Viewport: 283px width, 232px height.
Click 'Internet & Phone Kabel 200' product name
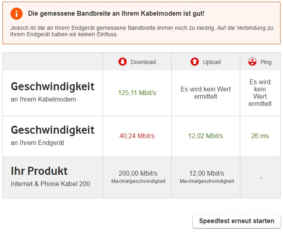pyautogui.click(x=50, y=184)
